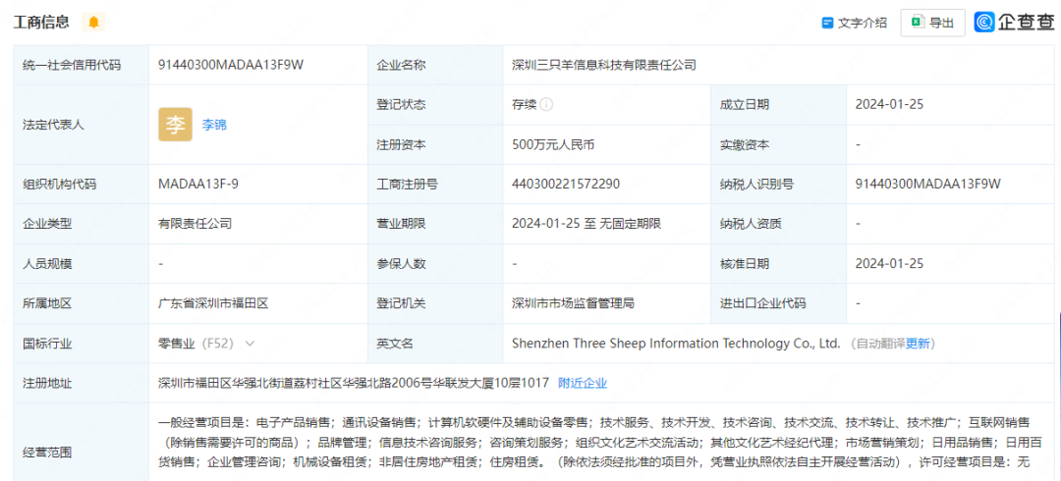Viewport: 1061px width, 481px height.
Task: Click the 企业名称 label cell
Action: [x=435, y=65]
